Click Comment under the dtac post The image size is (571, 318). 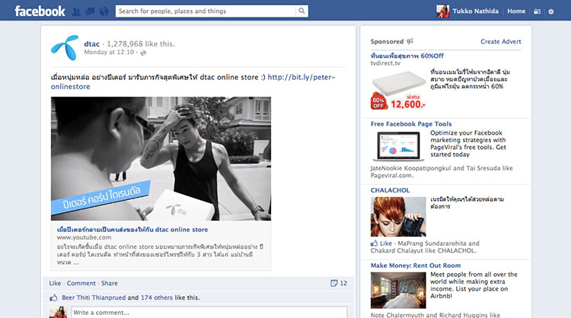81,283
